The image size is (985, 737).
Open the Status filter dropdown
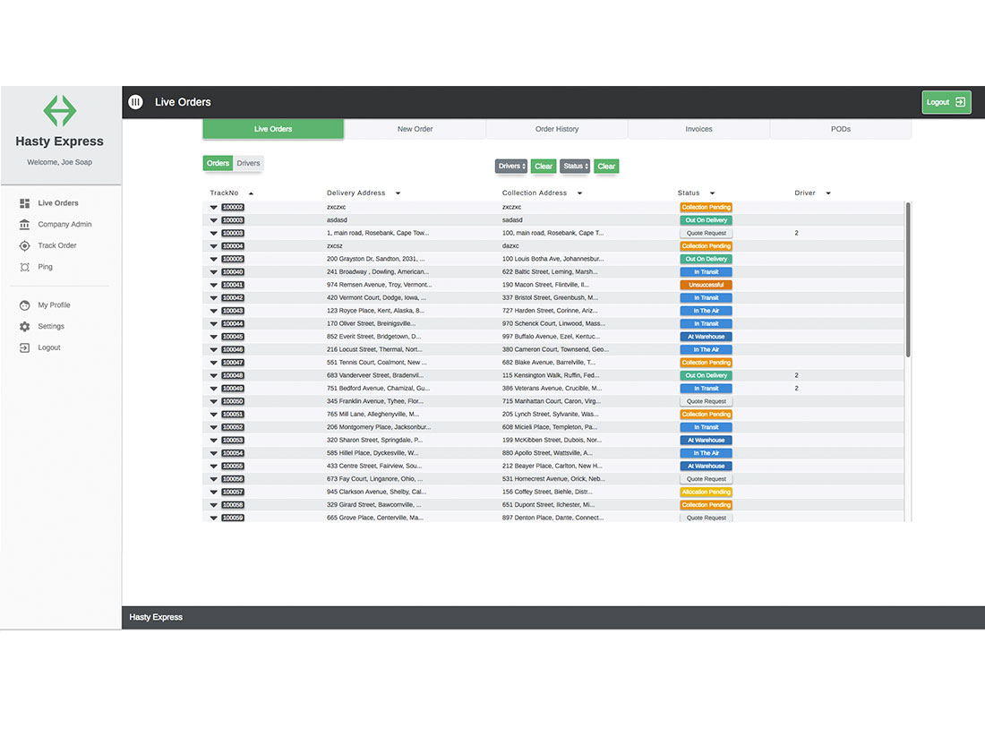pyautogui.click(x=575, y=167)
